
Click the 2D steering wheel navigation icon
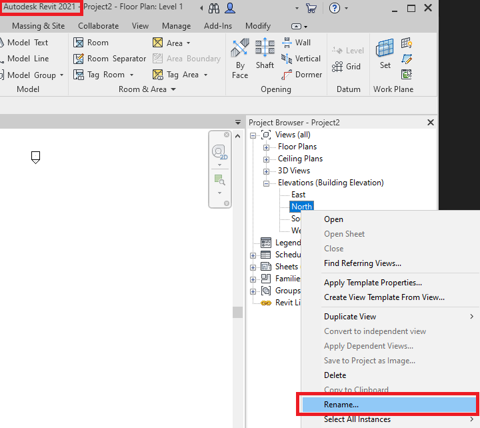pyautogui.click(x=219, y=152)
